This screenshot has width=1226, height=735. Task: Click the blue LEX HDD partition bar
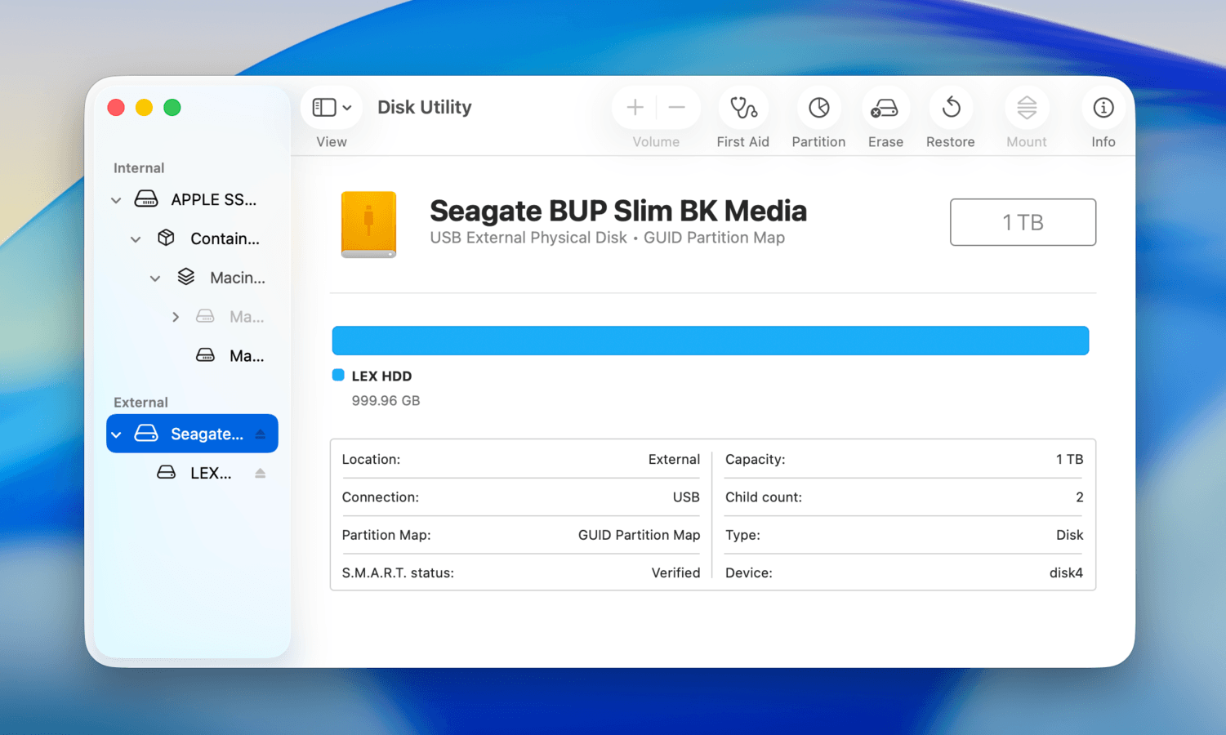(x=710, y=341)
